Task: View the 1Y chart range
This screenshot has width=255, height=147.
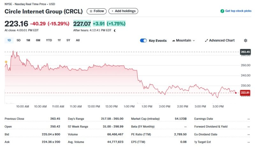Action: pos(59,40)
